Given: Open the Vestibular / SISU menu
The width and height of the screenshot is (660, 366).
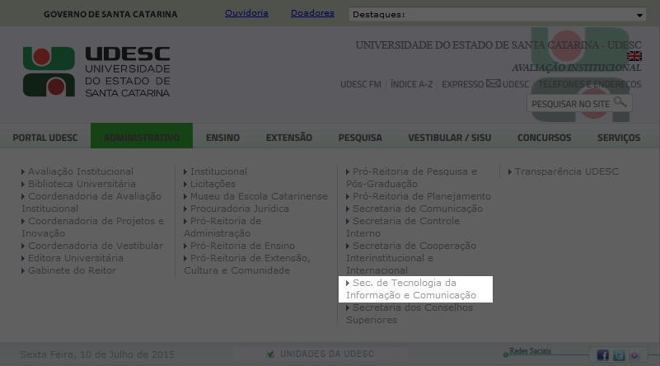Looking at the screenshot, I should click(450, 138).
